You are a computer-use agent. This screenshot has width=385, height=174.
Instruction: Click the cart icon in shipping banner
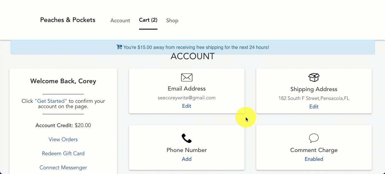click(x=119, y=47)
